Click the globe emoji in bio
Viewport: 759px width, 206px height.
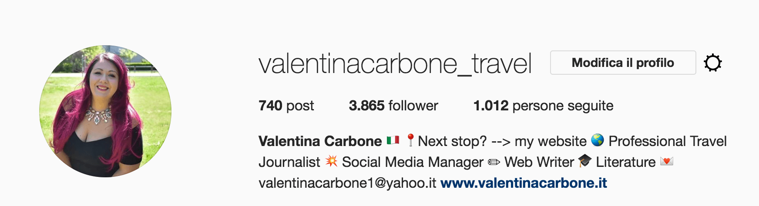pyautogui.click(x=598, y=140)
